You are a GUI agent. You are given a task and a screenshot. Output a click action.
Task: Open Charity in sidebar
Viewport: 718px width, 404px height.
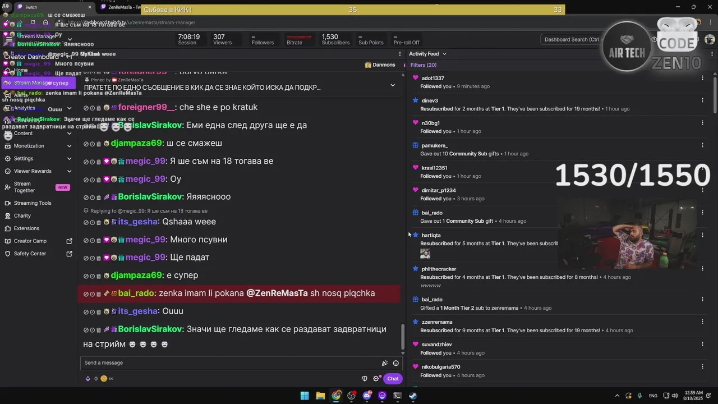[x=38, y=216]
